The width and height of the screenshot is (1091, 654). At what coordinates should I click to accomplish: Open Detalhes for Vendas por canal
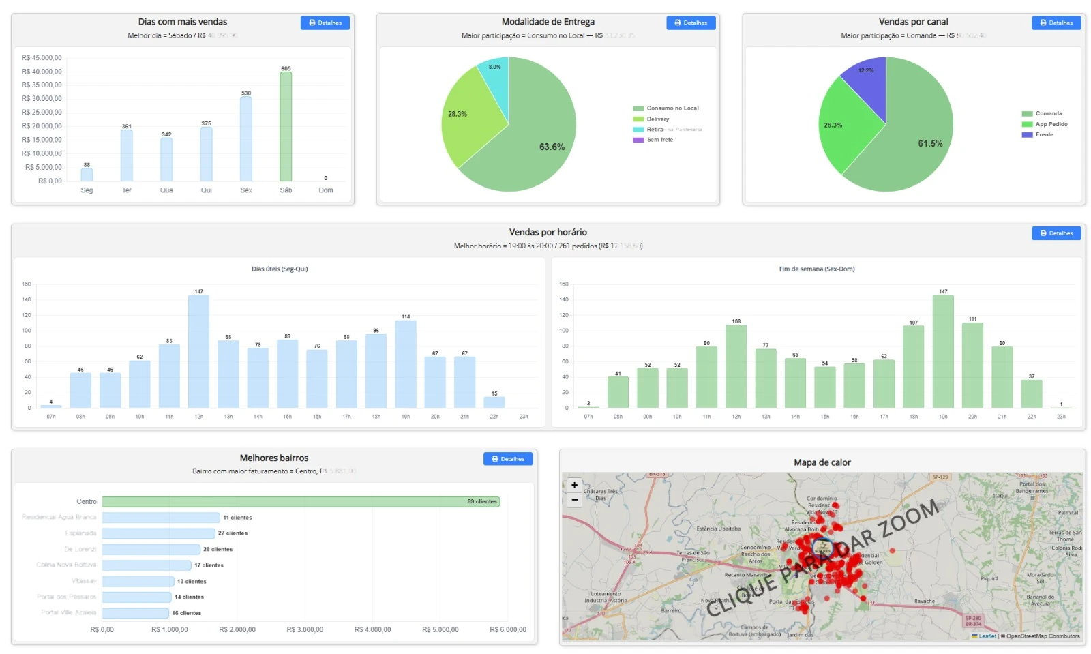[x=1056, y=23]
